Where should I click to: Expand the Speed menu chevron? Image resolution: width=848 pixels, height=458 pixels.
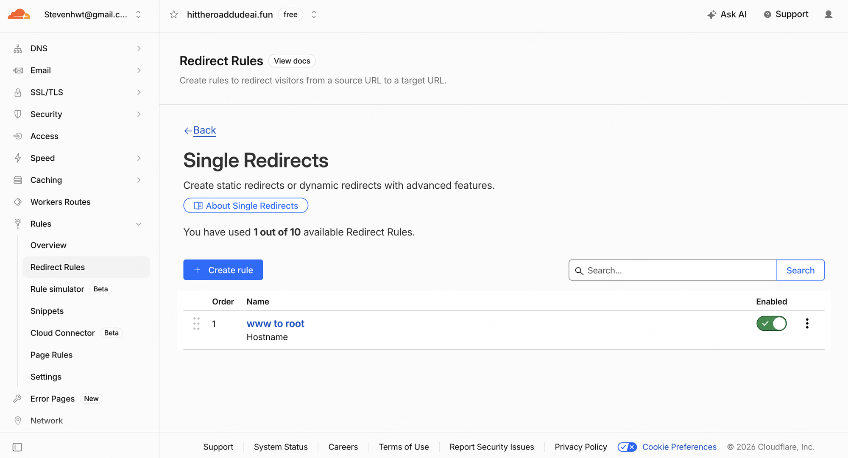coord(139,158)
